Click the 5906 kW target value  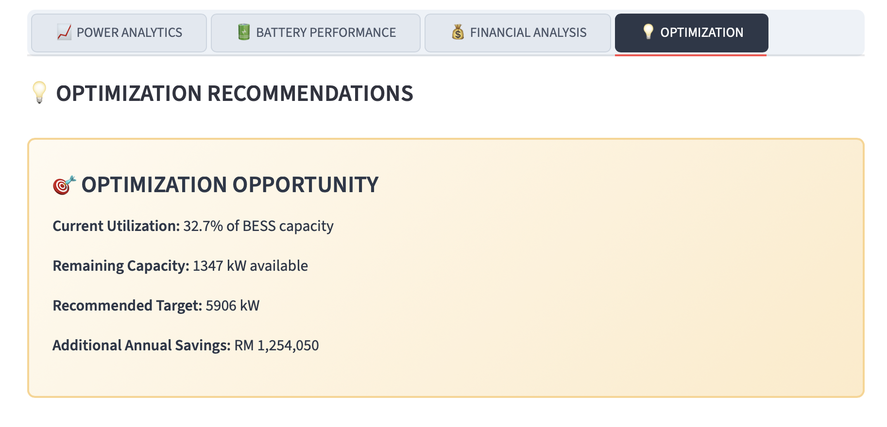click(232, 306)
